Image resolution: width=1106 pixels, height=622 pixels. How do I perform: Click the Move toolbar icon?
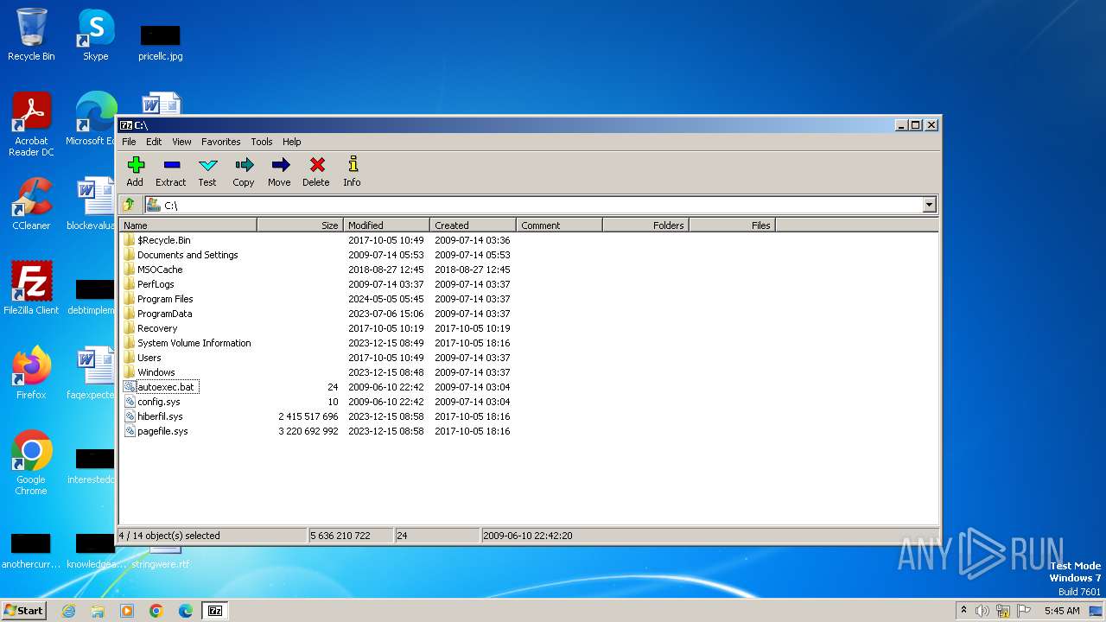(x=279, y=171)
